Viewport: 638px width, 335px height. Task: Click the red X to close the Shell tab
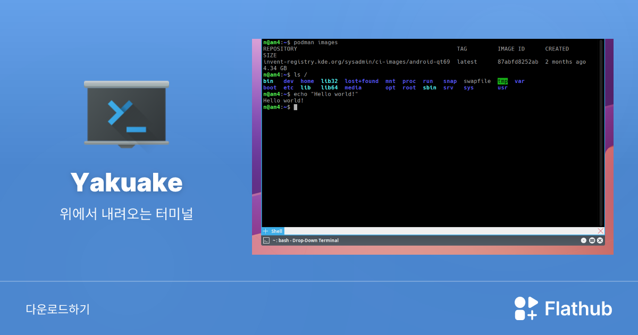tap(601, 231)
